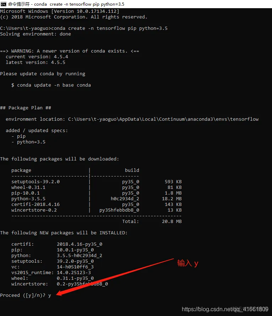
Task: Click 'pip-10.0.1' in download table
Action: 26,193
